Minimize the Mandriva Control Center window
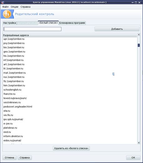The height and width of the screenshot is (163, 143). 132,3
